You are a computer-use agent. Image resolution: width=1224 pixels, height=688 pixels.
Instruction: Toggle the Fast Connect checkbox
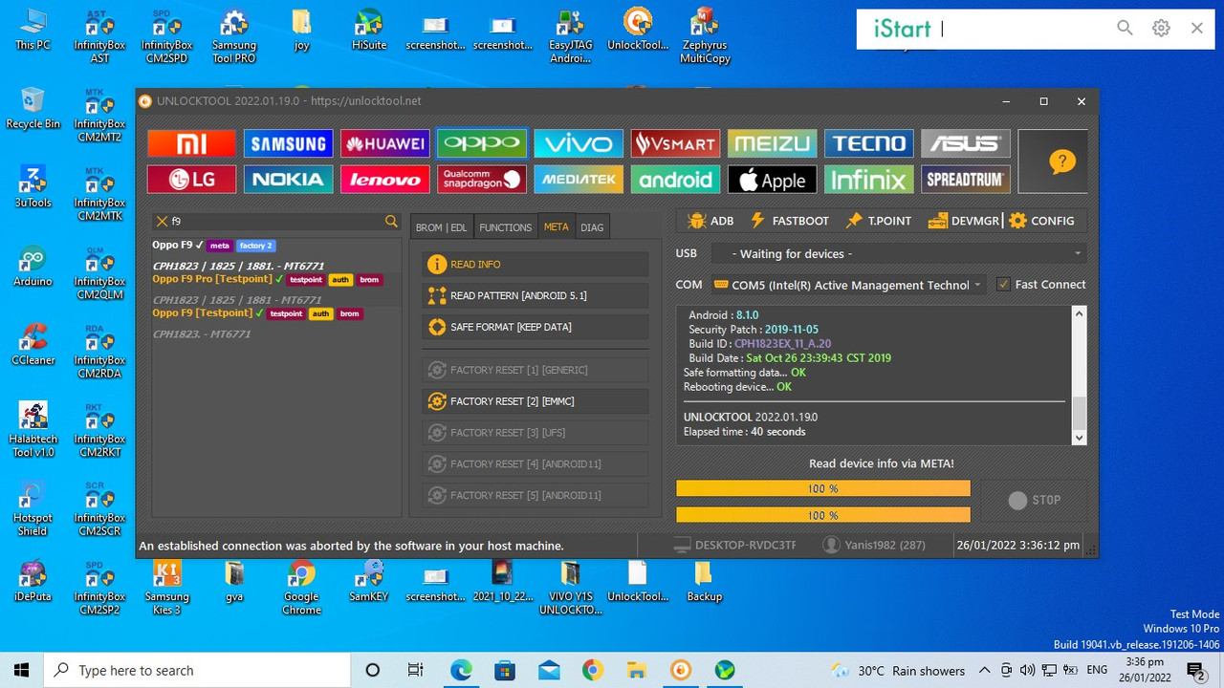coord(1003,285)
